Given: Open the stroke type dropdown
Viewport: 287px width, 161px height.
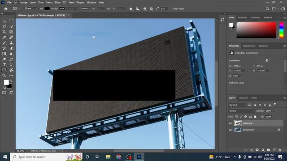Looking at the screenshot, I should tap(85, 9).
